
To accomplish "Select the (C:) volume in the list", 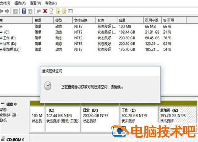I will coord(7,32).
